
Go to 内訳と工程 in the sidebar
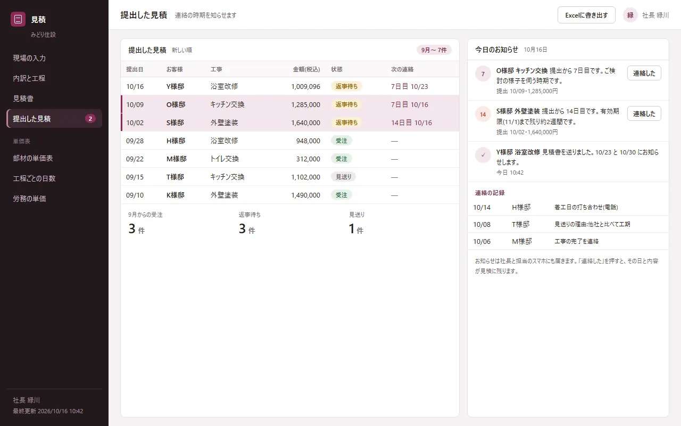tap(54, 78)
